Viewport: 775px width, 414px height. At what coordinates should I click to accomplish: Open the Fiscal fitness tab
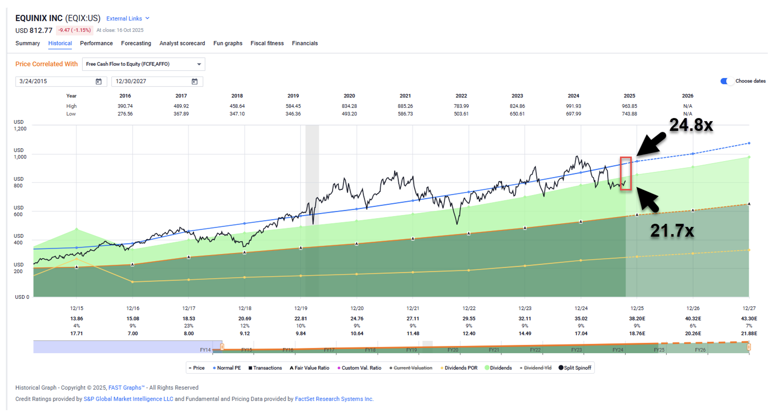coord(267,43)
